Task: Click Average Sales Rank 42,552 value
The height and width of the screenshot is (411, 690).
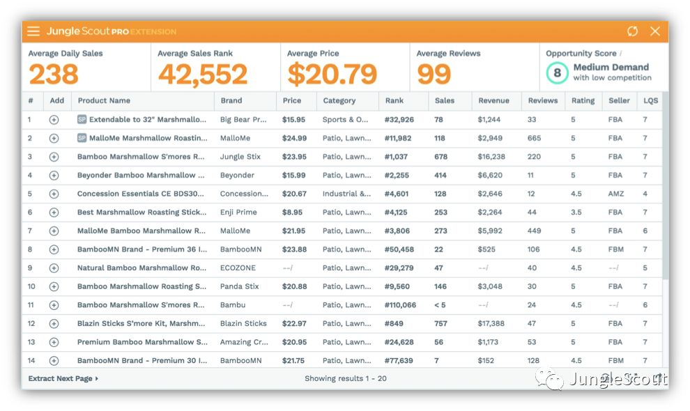Action: pos(203,74)
